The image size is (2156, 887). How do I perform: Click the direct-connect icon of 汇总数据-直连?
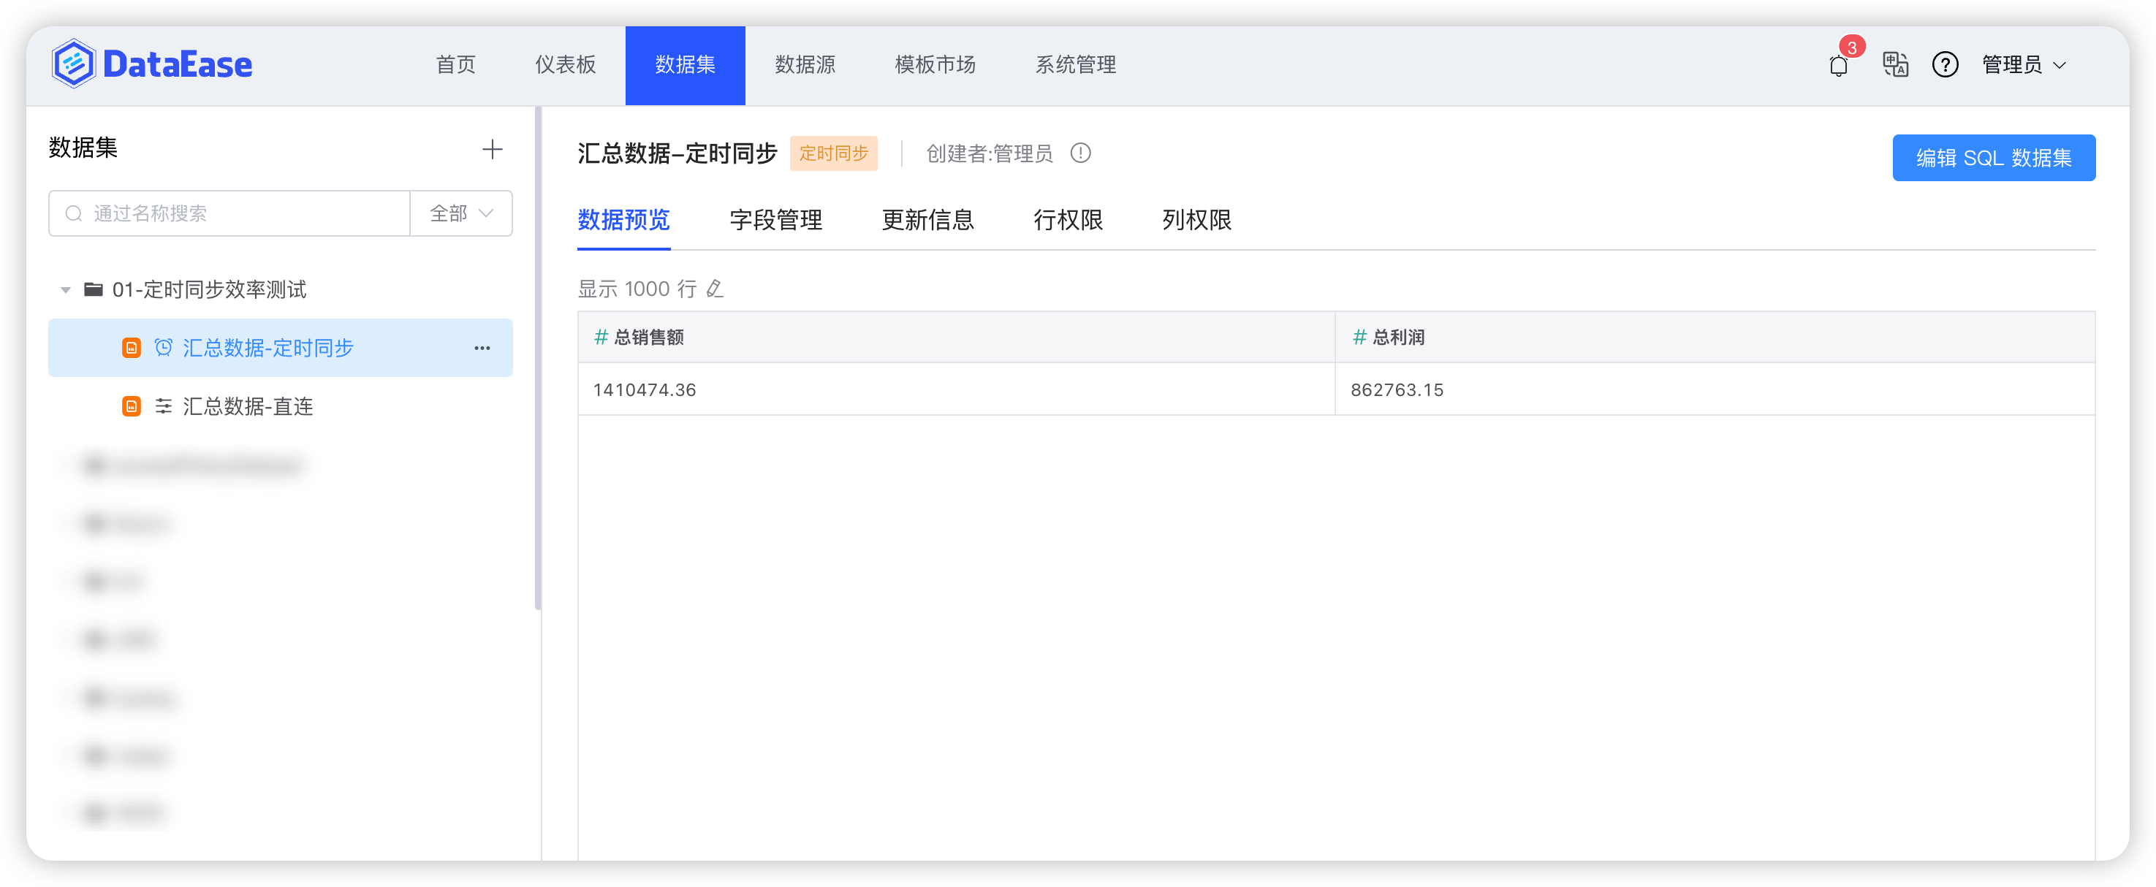163,407
